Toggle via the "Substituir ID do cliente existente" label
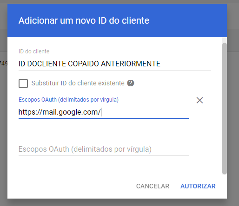Image resolution: width=239 pixels, height=206 pixels. [78, 83]
